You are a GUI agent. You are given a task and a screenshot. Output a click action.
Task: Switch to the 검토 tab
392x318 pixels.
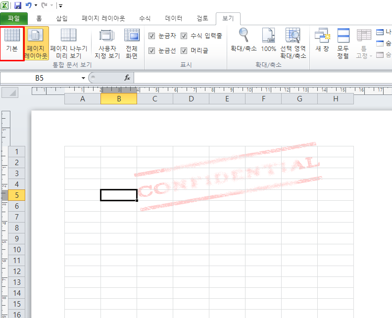click(x=202, y=18)
